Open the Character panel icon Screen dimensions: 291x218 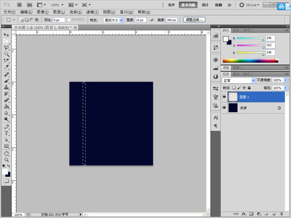(x=215, y=118)
